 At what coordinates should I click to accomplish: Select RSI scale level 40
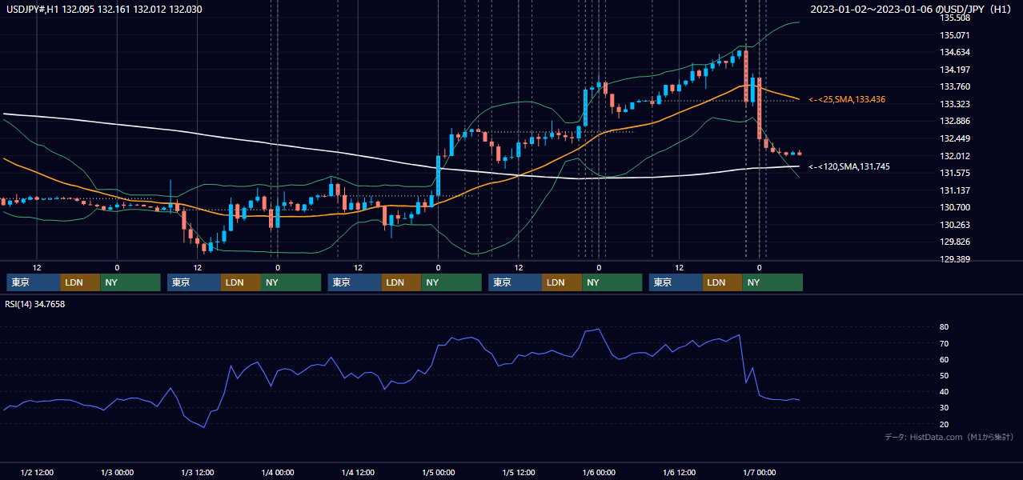pos(944,391)
